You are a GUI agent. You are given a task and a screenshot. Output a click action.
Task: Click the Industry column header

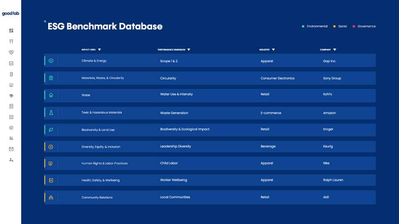click(x=264, y=50)
